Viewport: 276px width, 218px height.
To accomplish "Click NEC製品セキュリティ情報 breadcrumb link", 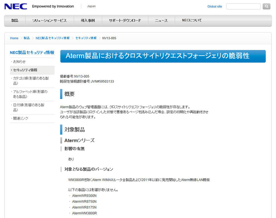I will tap(52, 38).
